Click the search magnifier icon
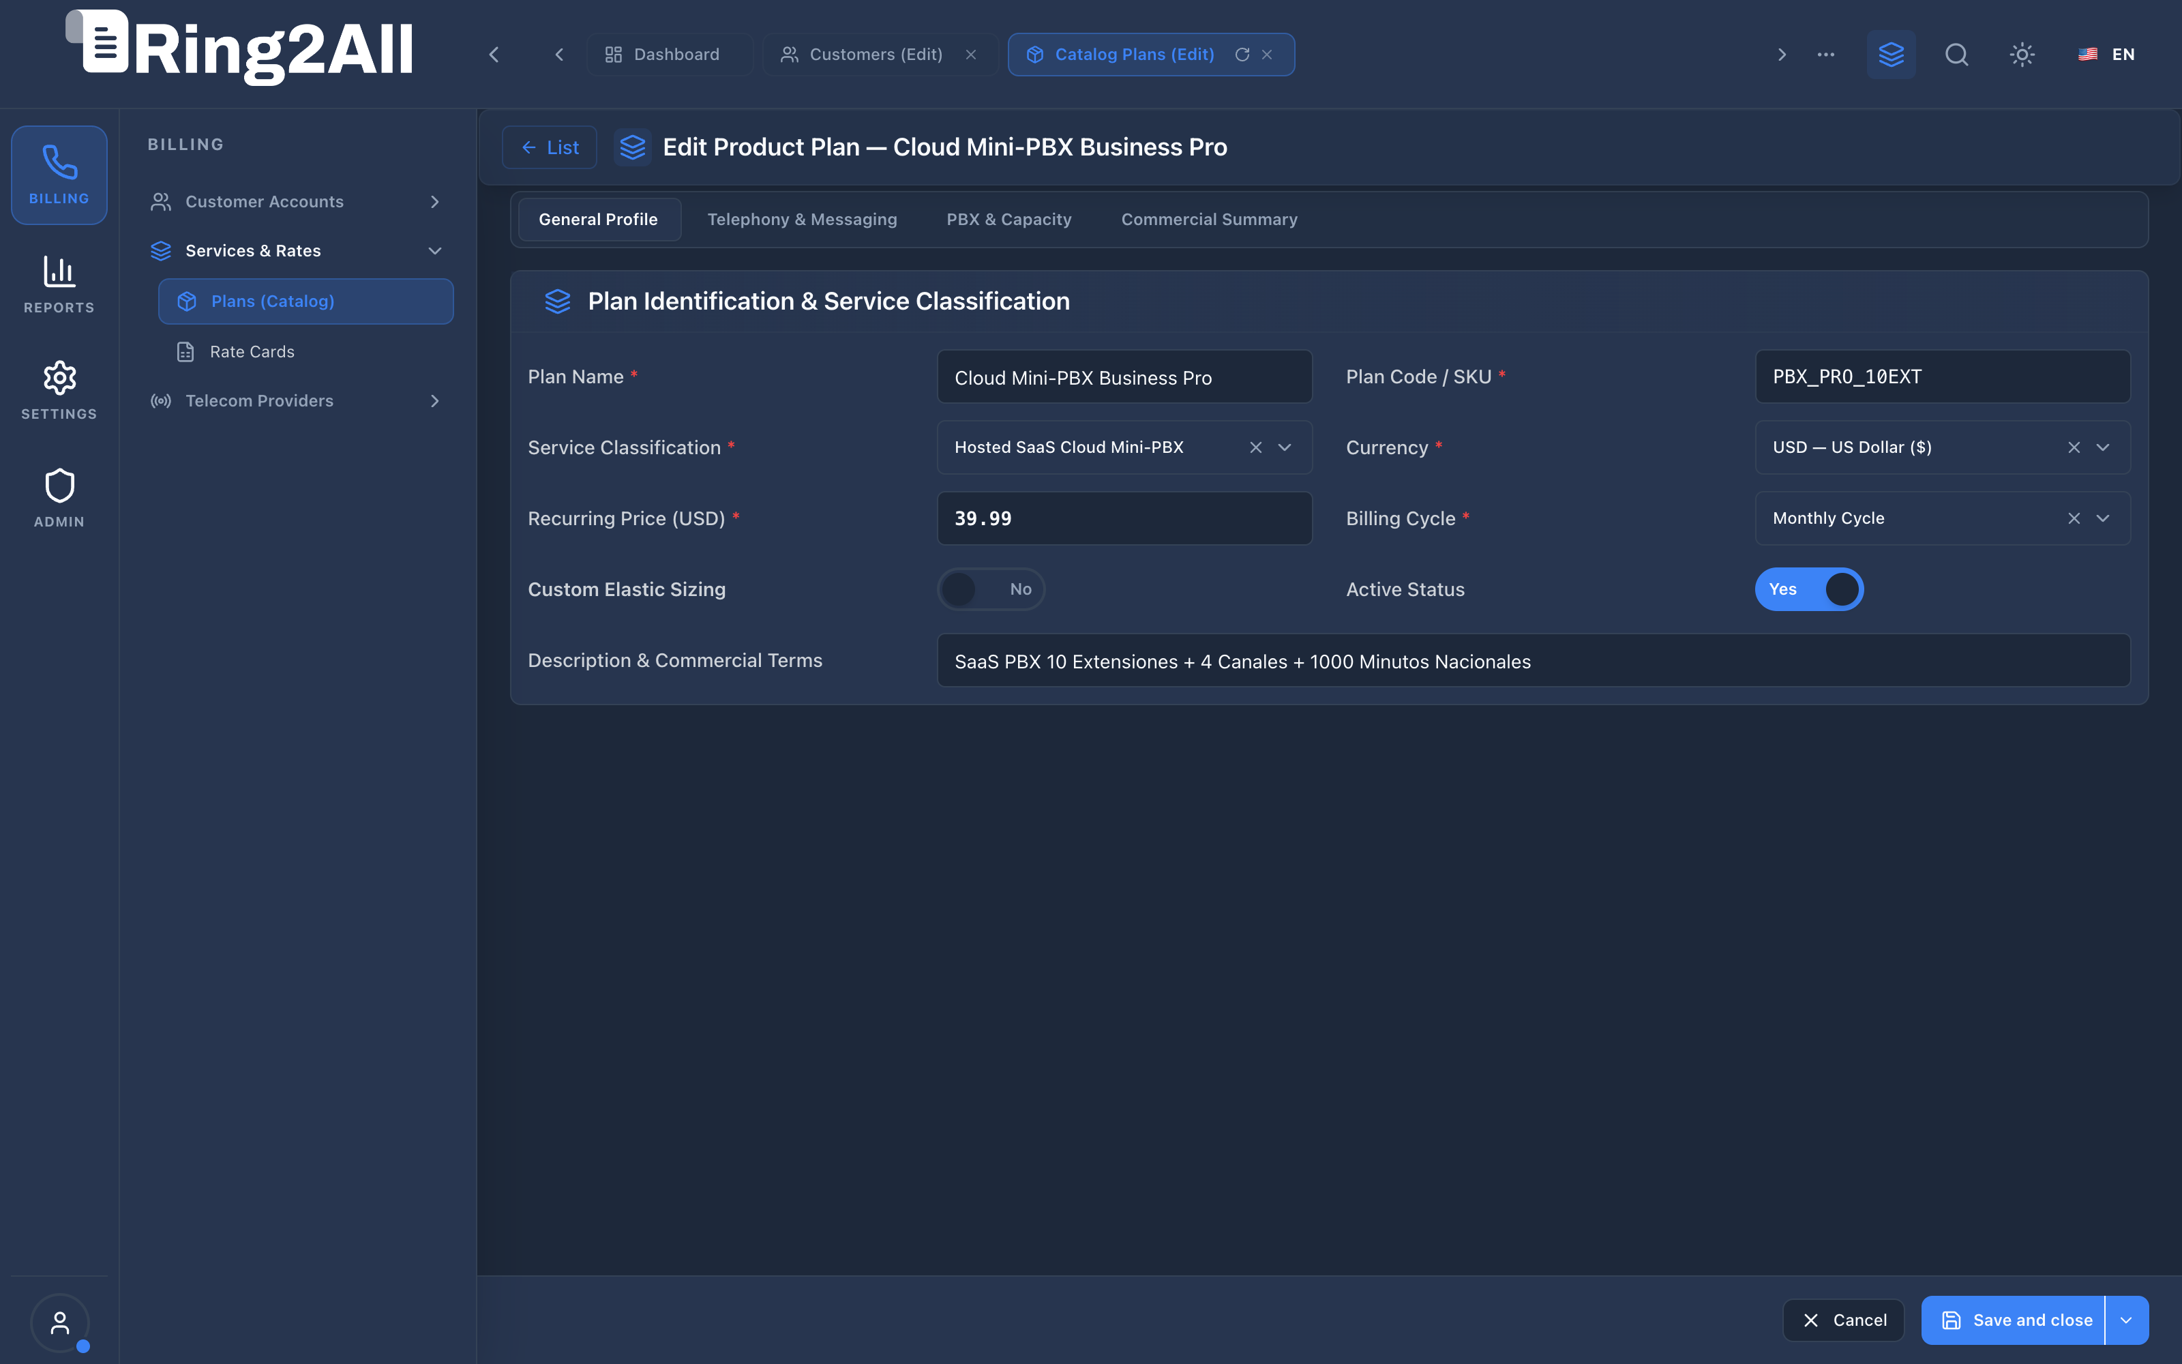Image resolution: width=2182 pixels, height=1364 pixels. coord(1956,55)
